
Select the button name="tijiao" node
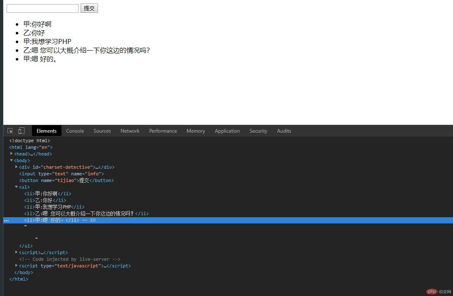[x=66, y=180]
